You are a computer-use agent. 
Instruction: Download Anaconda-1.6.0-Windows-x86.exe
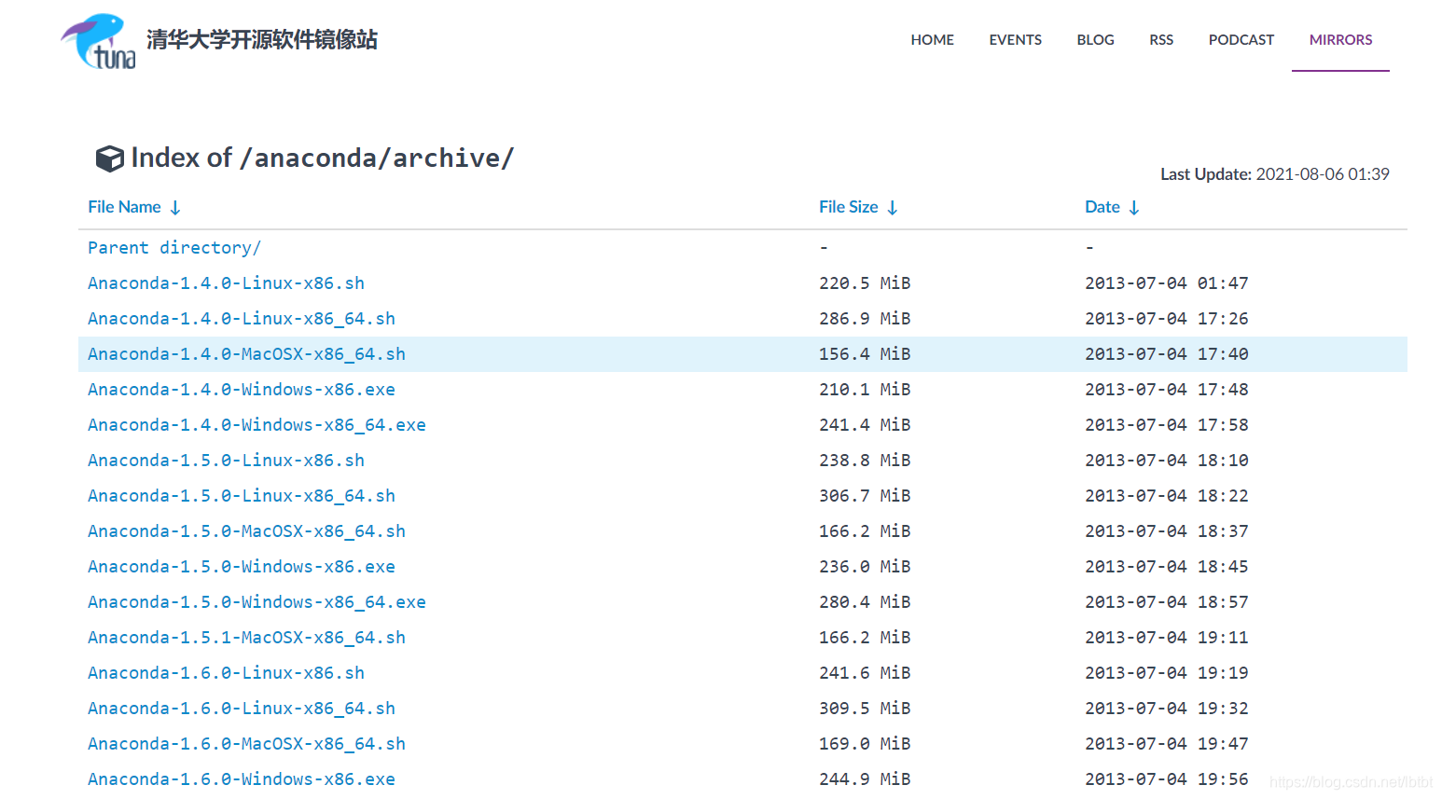(x=242, y=779)
